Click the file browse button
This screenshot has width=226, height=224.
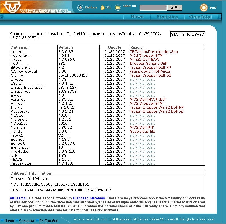click(175, 8)
